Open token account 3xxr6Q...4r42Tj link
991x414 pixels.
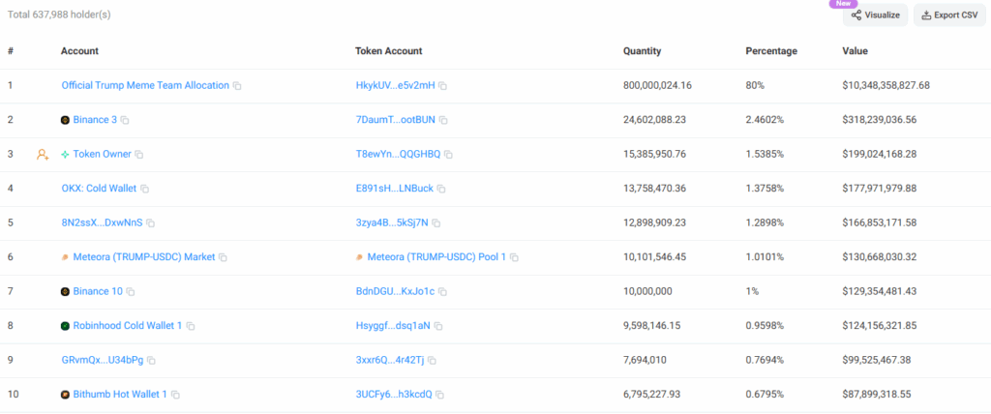[x=390, y=360]
